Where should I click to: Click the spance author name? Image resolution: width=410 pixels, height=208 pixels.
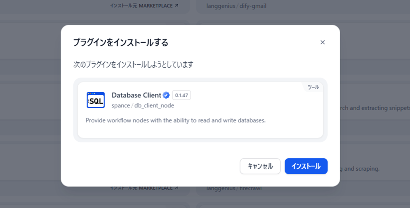click(x=121, y=105)
